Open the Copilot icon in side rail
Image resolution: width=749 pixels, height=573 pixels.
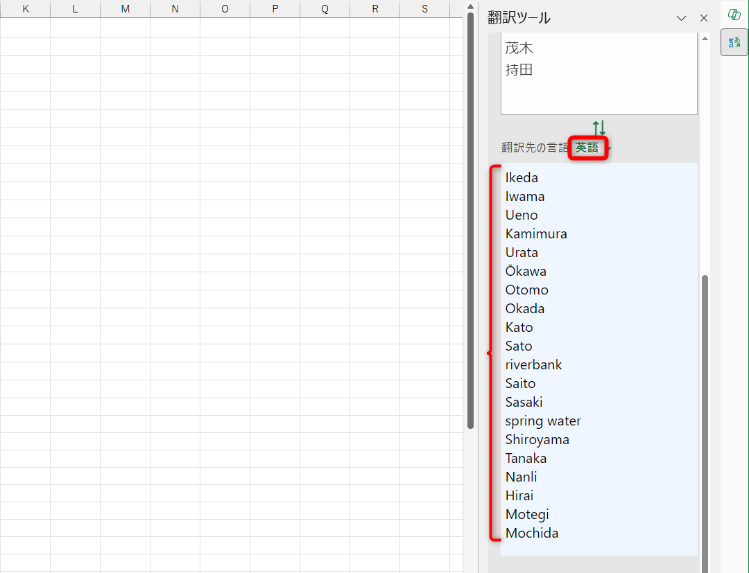(x=734, y=15)
